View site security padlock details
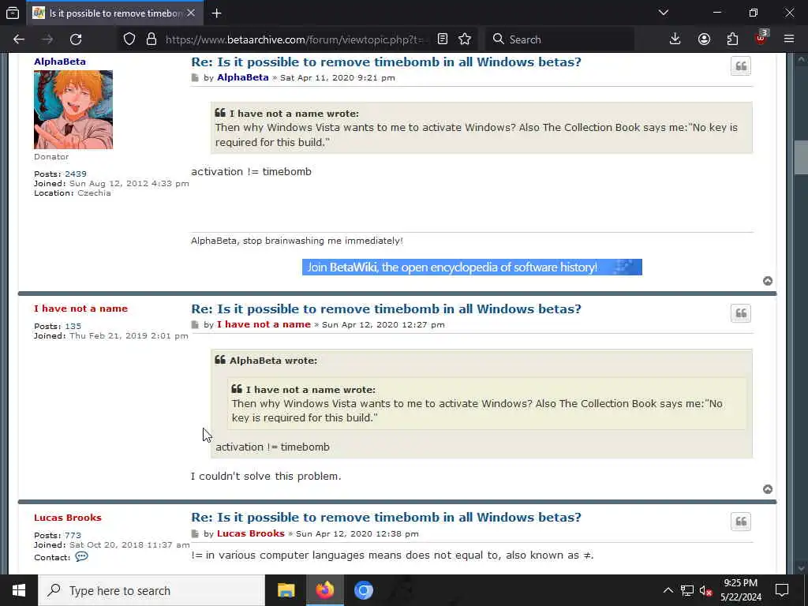Viewport: 808px width, 606px height. (x=151, y=39)
